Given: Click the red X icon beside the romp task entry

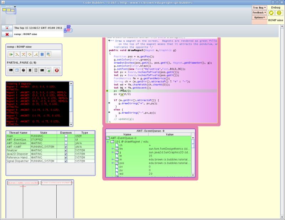Looking at the screenshot, I should pyautogui.click(x=8, y=34).
